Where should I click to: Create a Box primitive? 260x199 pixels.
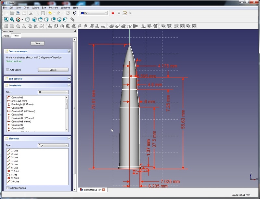click(x=6, y=26)
